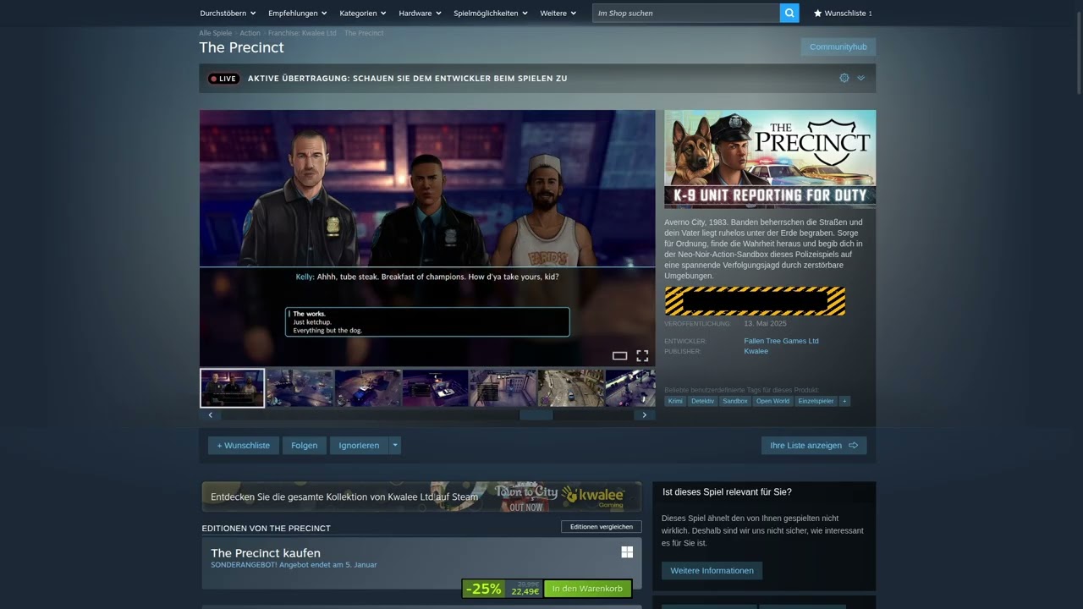The width and height of the screenshot is (1083, 609).
Task: Select the fifth screenshot thumbnail
Action: [x=503, y=388]
